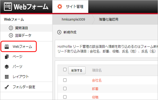Viewport: 158px width, 100px height.
Task: Click the hmksample3009 breadcrumb
Action: 73,19
